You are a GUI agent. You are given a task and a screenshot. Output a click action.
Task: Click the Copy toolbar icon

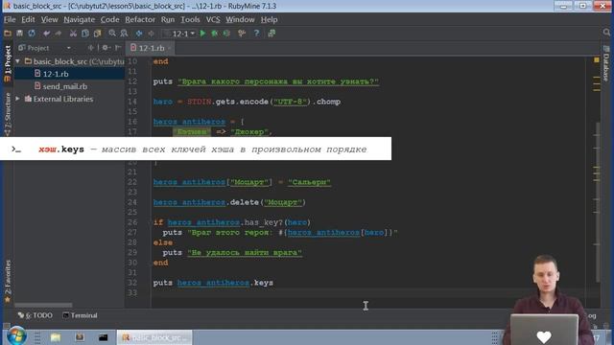point(85,34)
